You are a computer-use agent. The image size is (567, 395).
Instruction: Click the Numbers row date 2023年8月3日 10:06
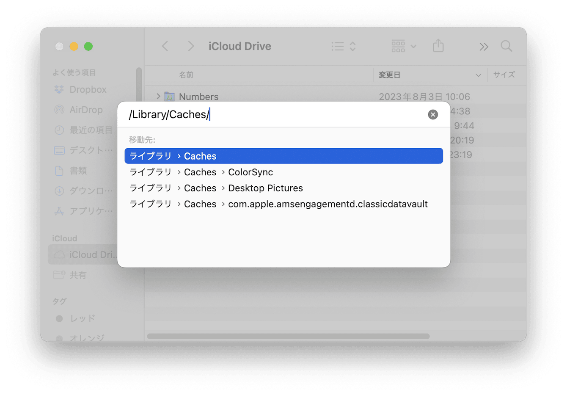[x=424, y=97]
